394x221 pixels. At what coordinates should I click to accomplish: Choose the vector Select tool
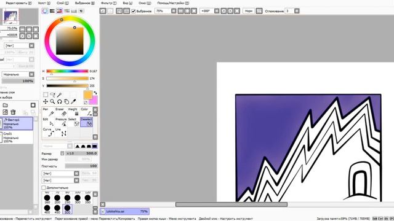tap(74, 122)
